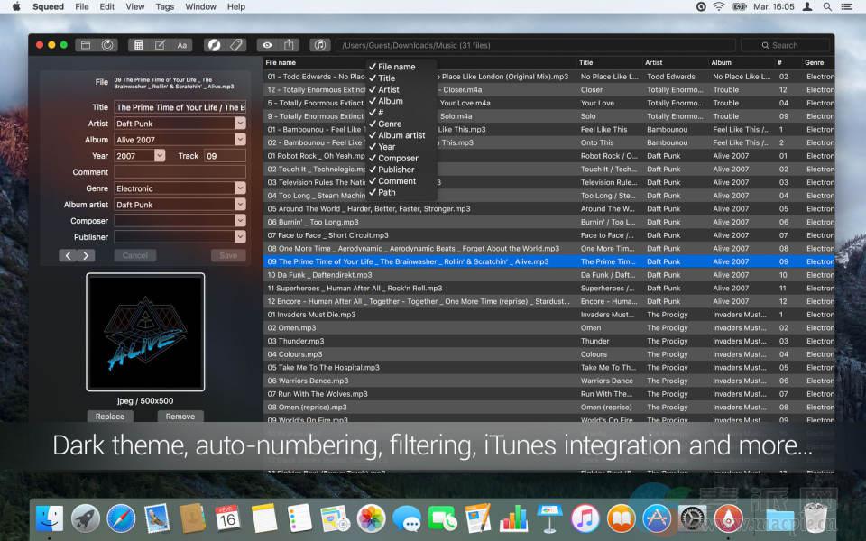Click the reload circular arrow icon
Viewport: 866px width, 541px height.
108,45
